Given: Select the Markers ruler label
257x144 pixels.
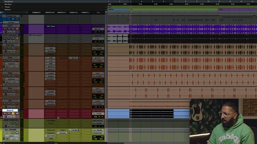Looking at the screenshot, I should 8,10.
